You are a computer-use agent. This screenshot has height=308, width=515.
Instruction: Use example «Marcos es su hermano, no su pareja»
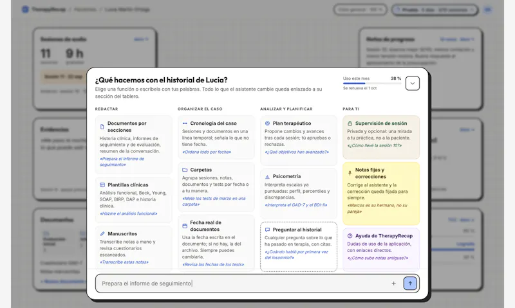377,208
